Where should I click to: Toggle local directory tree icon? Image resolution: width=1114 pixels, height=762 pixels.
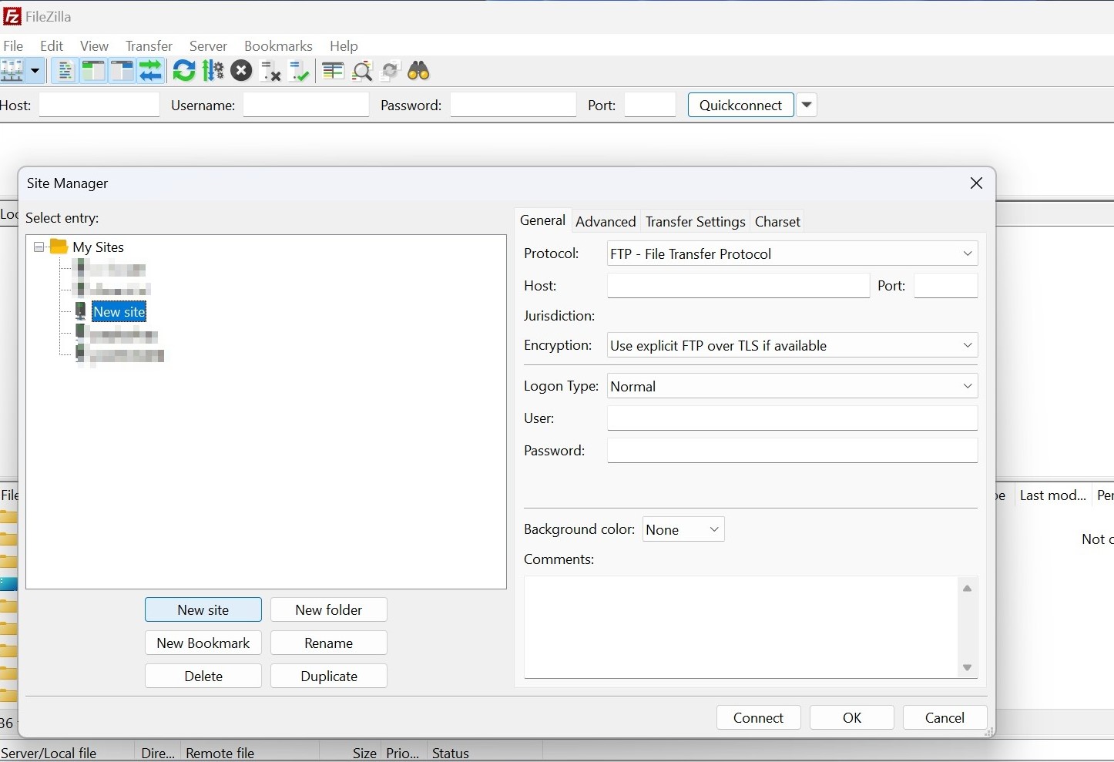coord(93,72)
